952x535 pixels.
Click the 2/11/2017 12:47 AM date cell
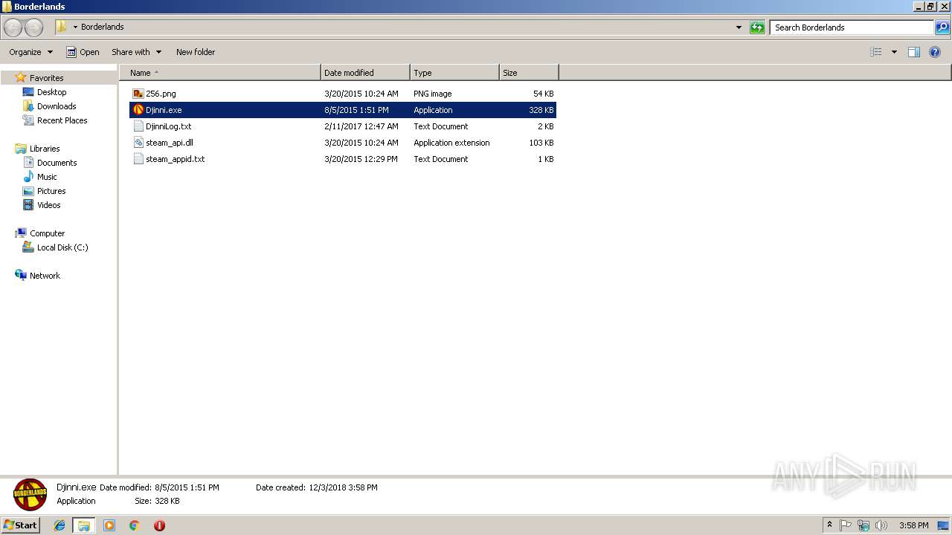(x=361, y=126)
